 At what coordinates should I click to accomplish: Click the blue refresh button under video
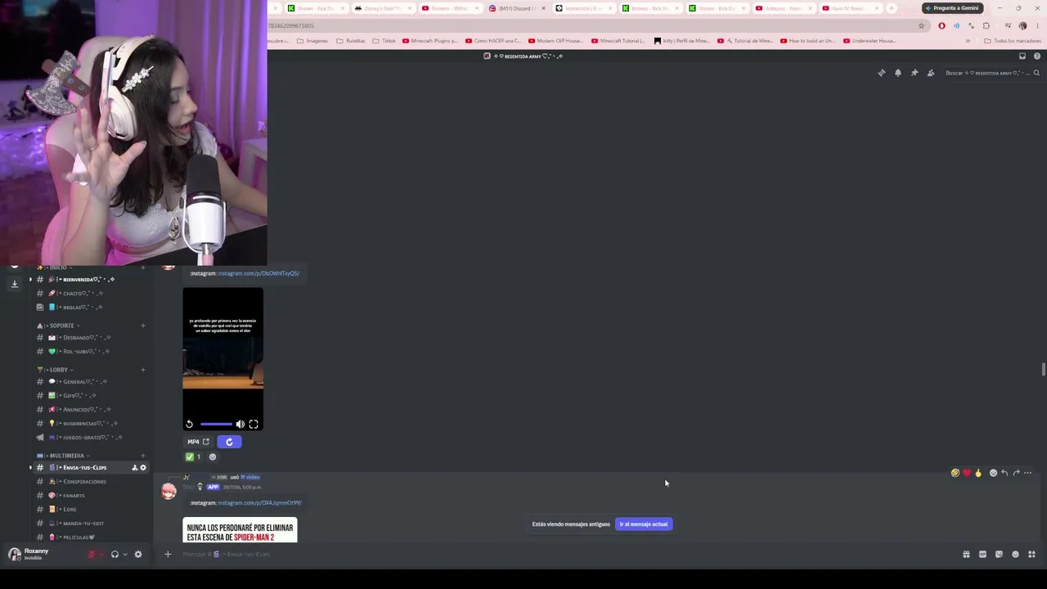tap(229, 442)
